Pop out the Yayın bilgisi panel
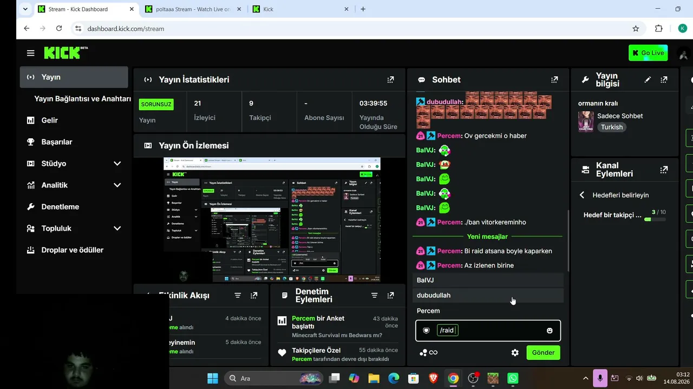693x389 pixels. point(664,79)
